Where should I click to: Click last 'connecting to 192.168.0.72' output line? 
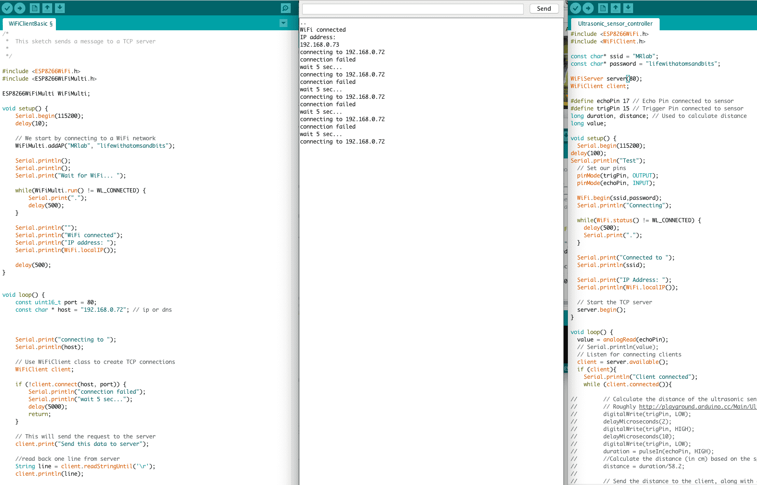point(342,142)
